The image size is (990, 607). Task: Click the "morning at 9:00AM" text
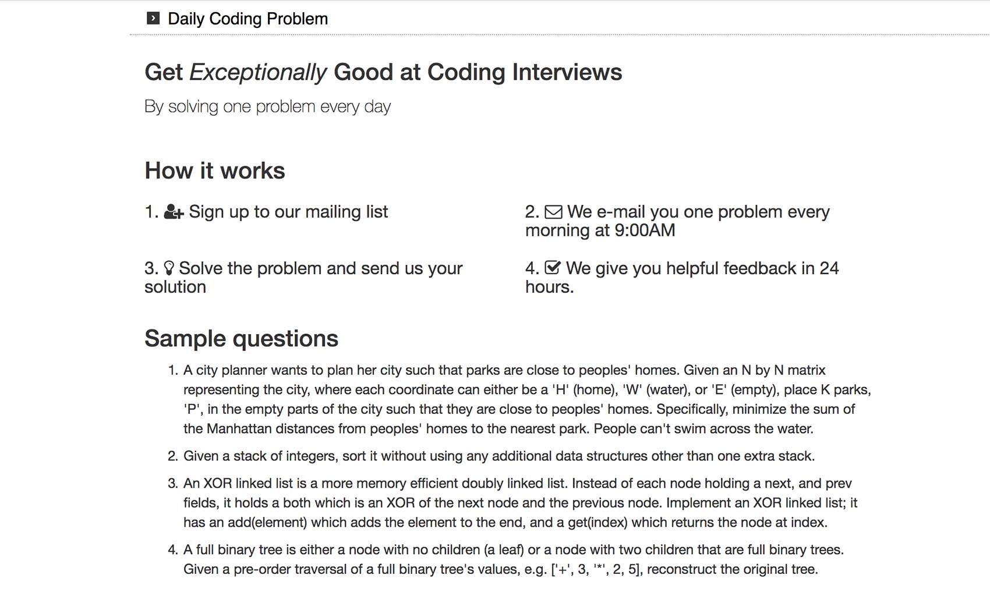tap(600, 230)
